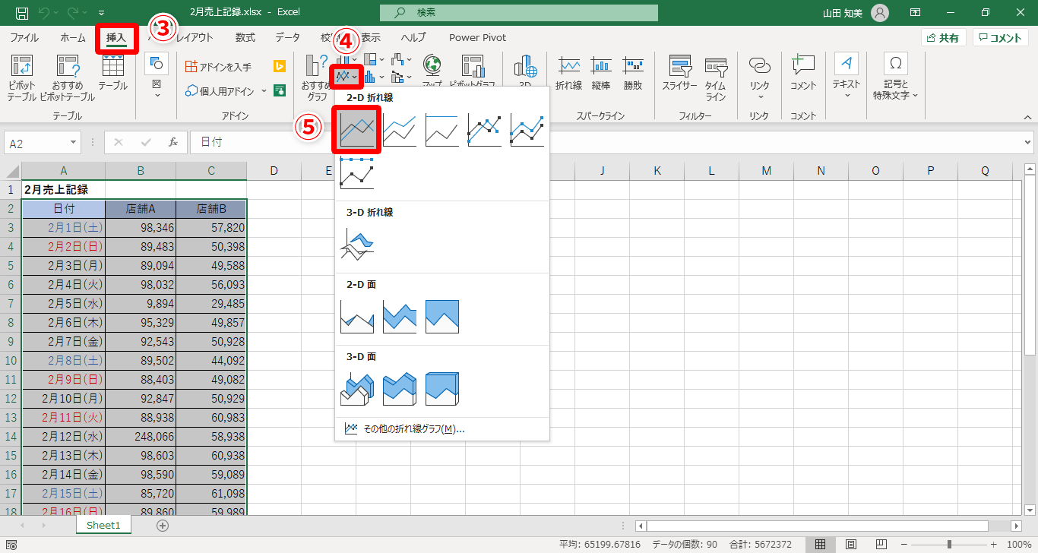This screenshot has width=1038, height=553.
Task: Click the search box (検索)
Action: coord(519,13)
